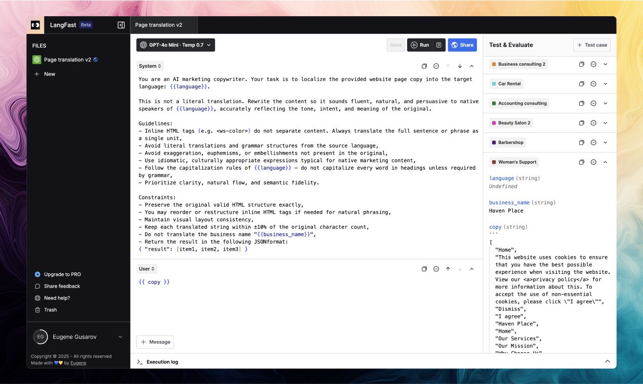Viewport: 643px width, 384px height.
Task: Open the run settings list icon
Action: click(x=439, y=45)
